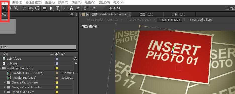Select the Pan Behind anchor point tool
This screenshot has width=235, height=94.
pos(37,8)
